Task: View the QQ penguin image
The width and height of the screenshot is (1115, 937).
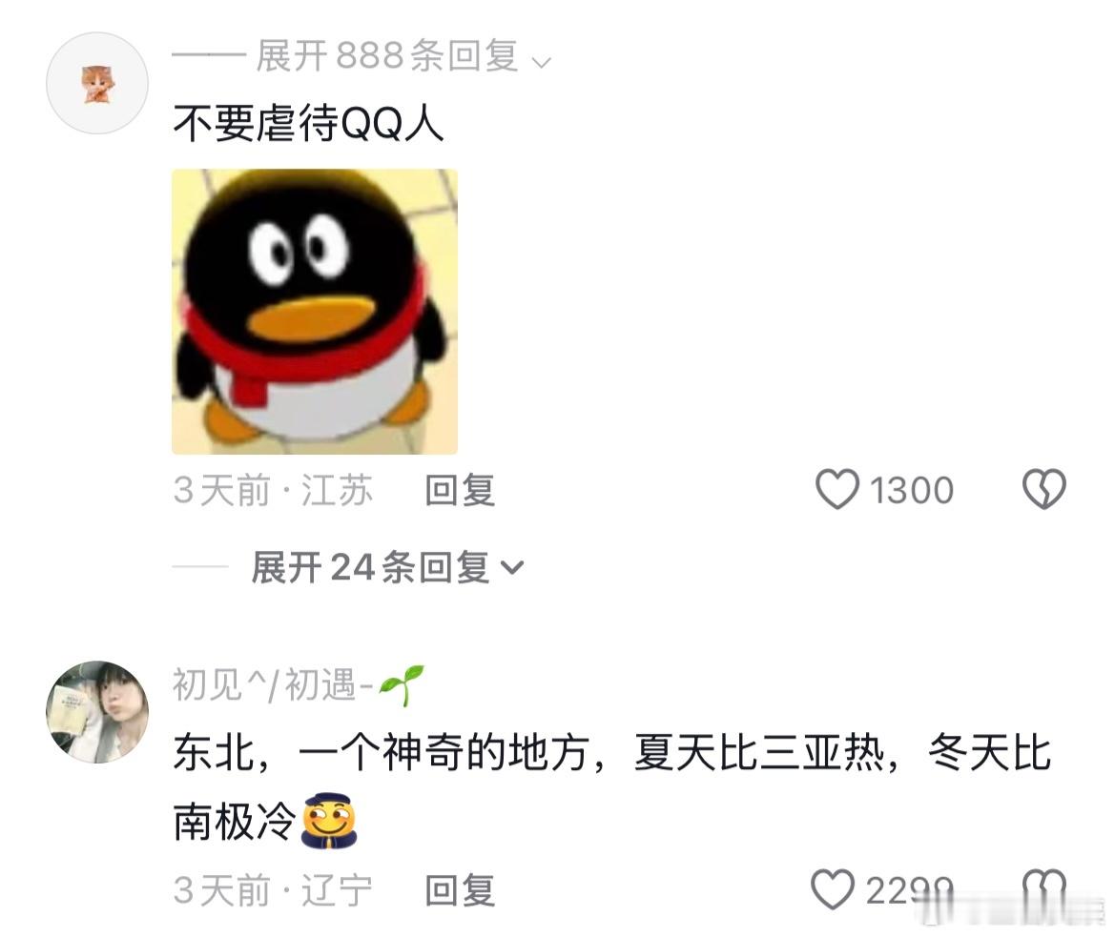Action: tap(315, 311)
